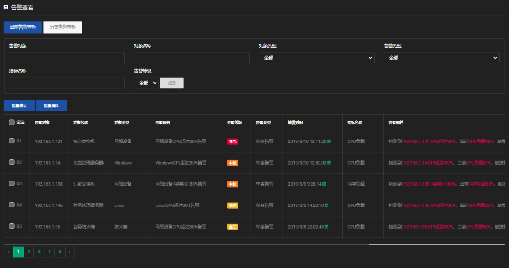This screenshot has width=509, height=268.
Task: Click calendar icon beside 2019/3/8 22:02:43
Action: click(327, 227)
